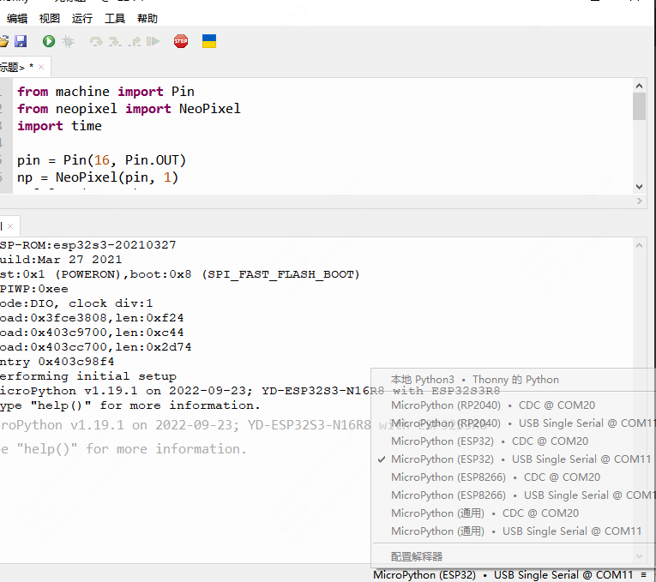The width and height of the screenshot is (656, 582).
Task: Select MicroPython (ESP8266) CDC @ COM20
Action: [x=496, y=477]
